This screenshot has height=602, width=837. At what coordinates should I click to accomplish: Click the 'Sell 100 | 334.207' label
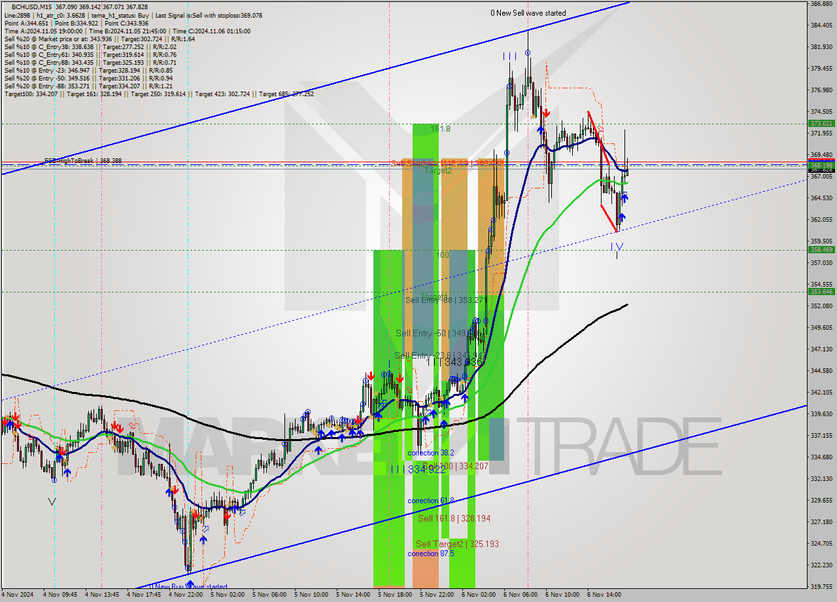455,466
